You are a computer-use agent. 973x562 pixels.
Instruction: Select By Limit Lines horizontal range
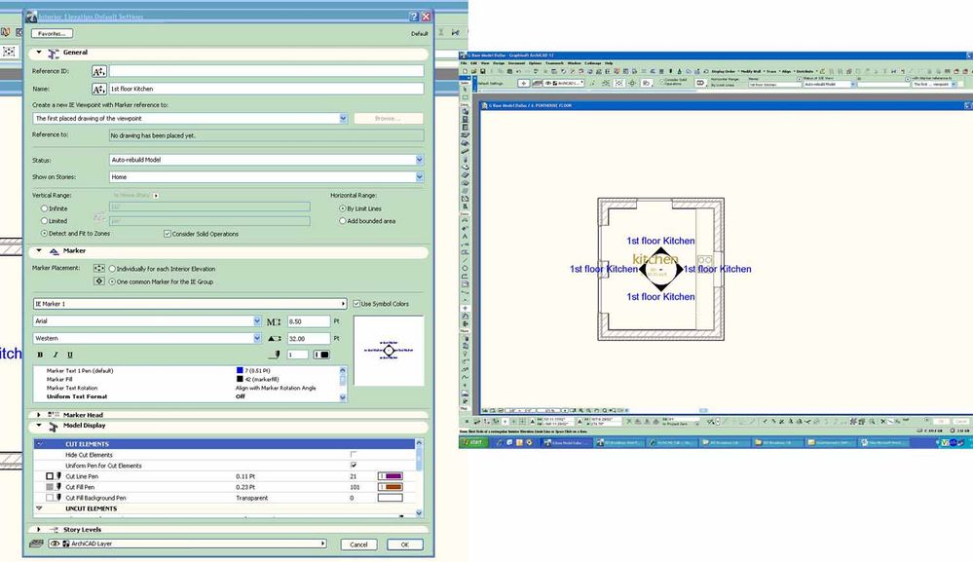pos(343,209)
